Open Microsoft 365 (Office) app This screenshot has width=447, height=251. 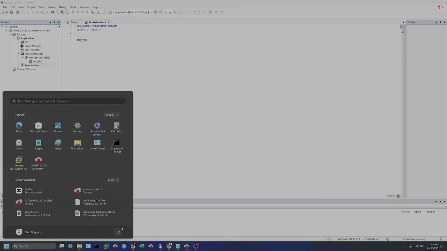point(97,129)
